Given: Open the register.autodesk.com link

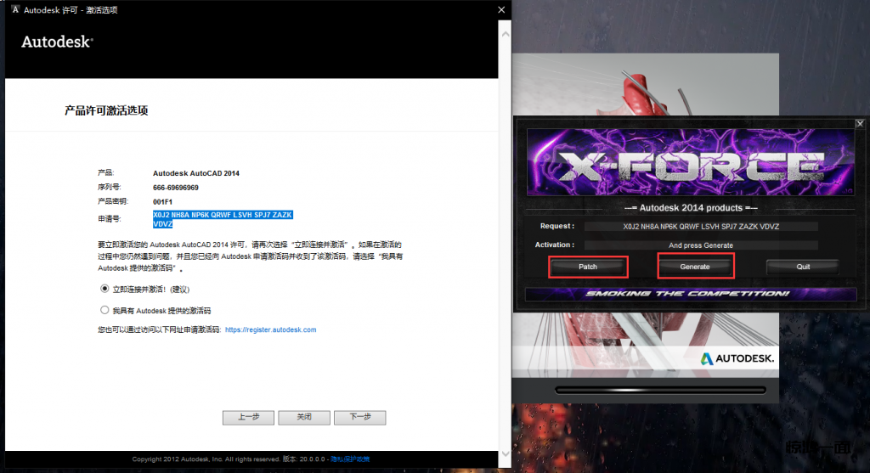Looking at the screenshot, I should pos(270,329).
